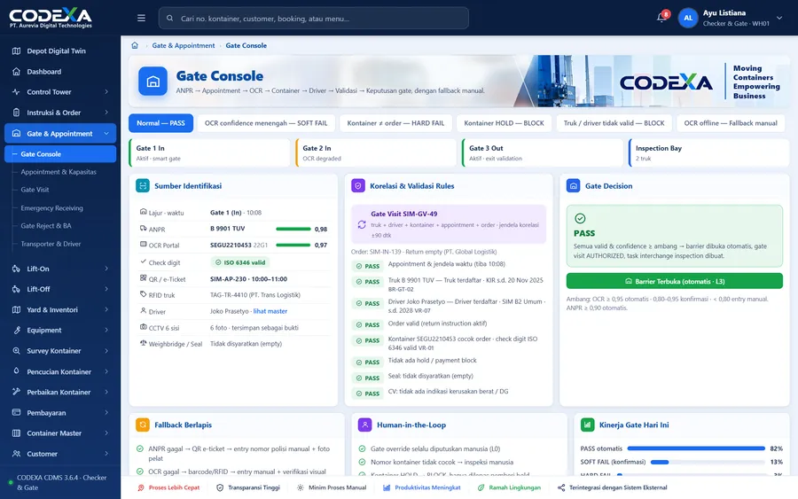This screenshot has height=499, width=798.
Task: Click the Control Tower pulse icon
Action: click(x=16, y=92)
